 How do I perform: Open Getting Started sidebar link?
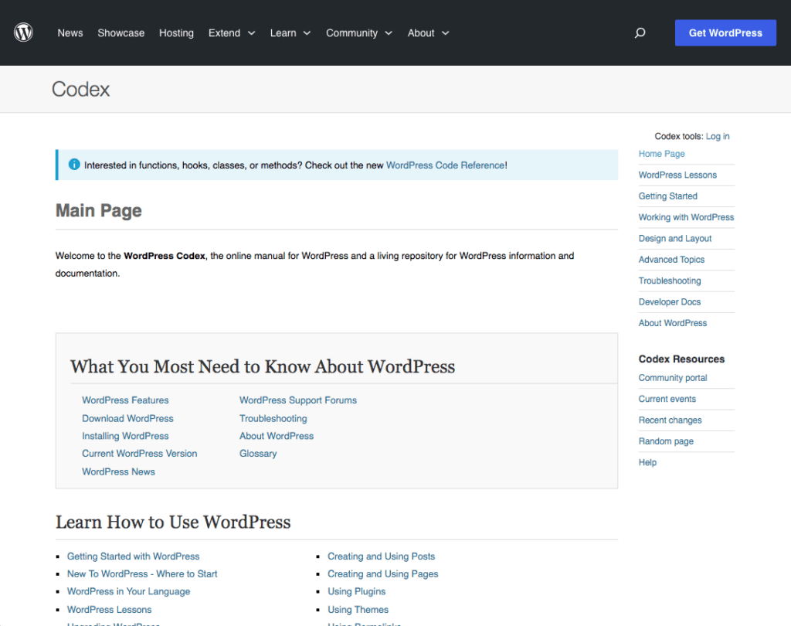point(668,196)
